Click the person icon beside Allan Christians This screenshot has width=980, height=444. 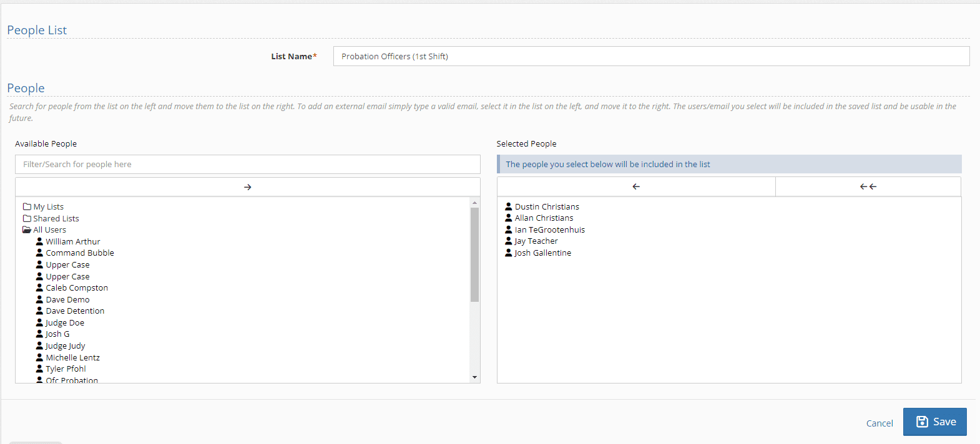click(509, 218)
